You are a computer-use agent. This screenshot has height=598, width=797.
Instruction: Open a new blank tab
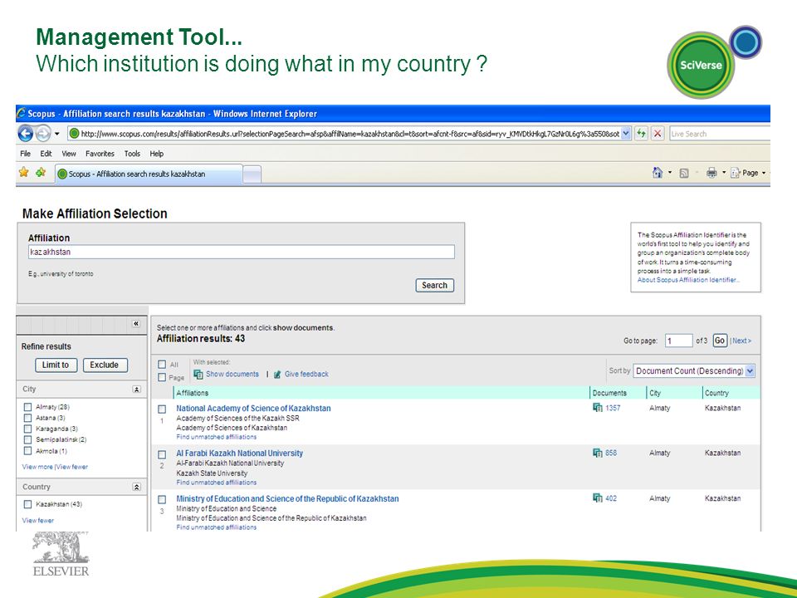(252, 174)
